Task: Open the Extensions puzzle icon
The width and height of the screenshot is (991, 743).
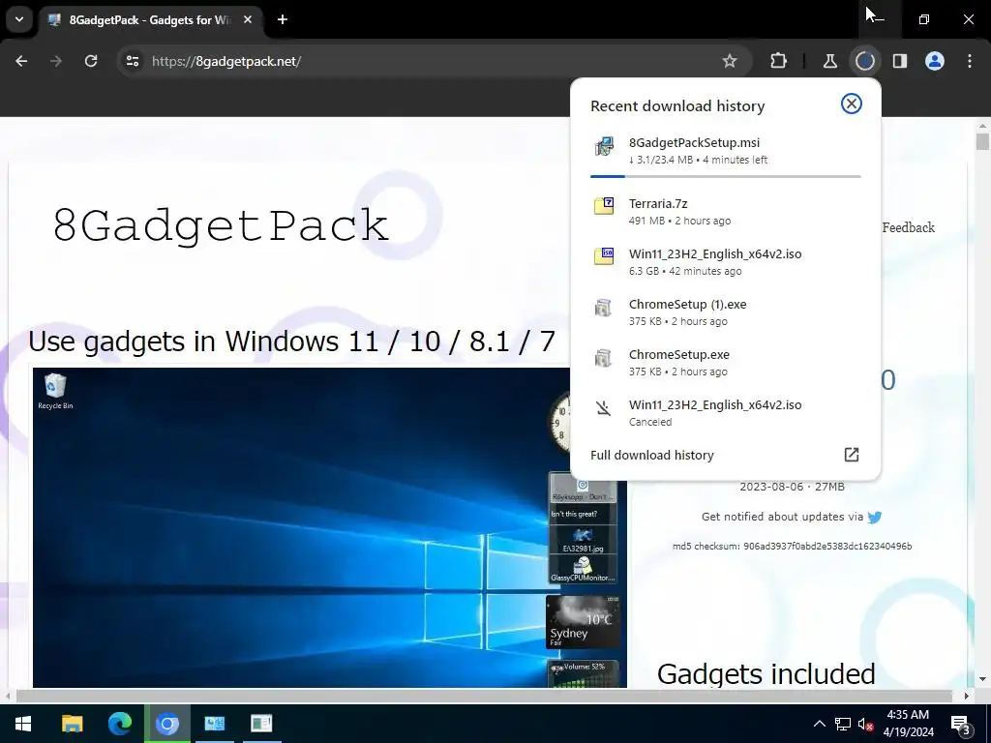Action: 779,61
